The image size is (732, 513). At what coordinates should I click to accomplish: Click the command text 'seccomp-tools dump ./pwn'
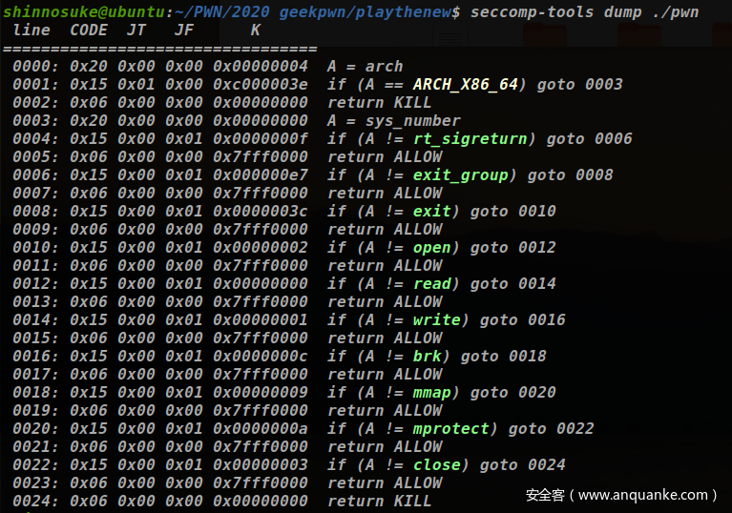point(584,12)
